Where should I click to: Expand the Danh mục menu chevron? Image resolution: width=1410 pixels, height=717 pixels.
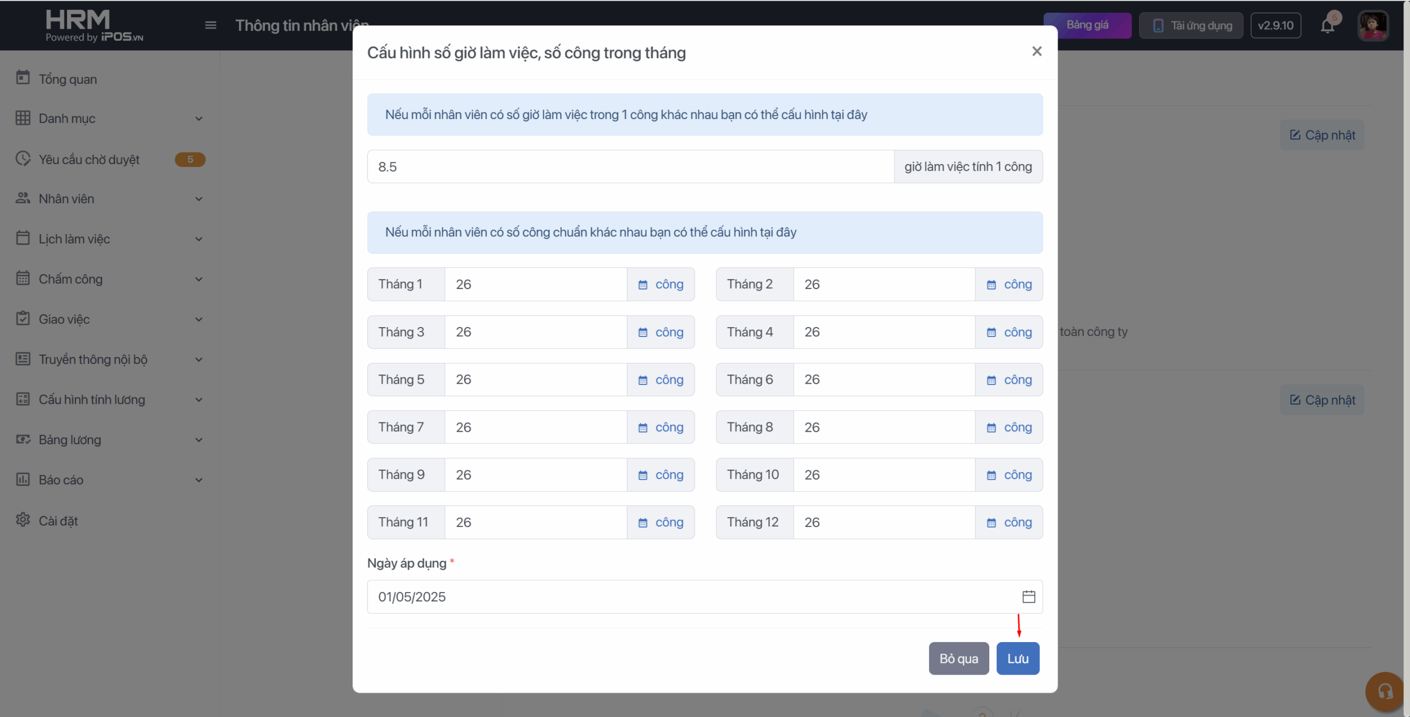point(199,118)
